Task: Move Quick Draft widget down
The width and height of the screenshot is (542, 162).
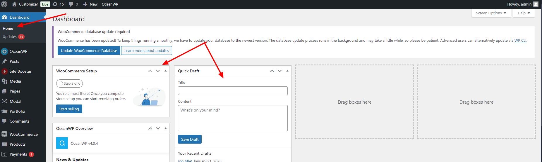Action: (280, 71)
